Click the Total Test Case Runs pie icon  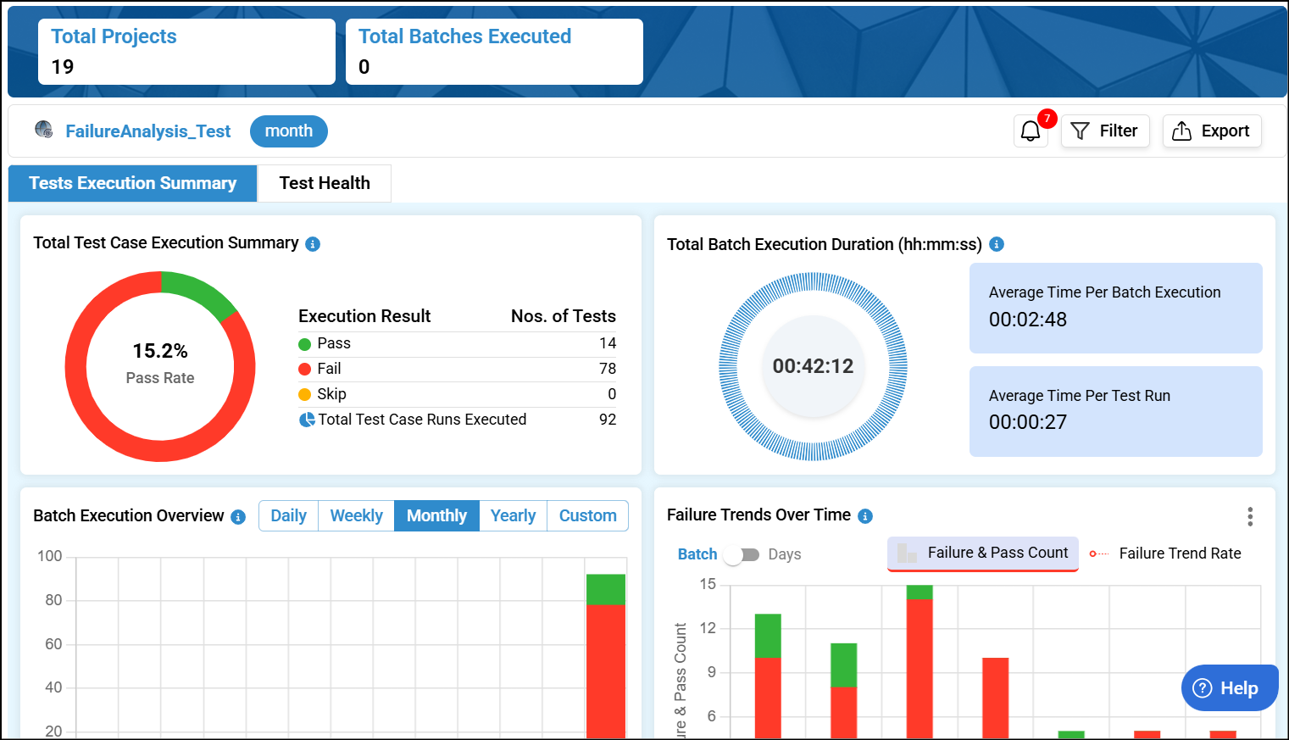pos(307,420)
